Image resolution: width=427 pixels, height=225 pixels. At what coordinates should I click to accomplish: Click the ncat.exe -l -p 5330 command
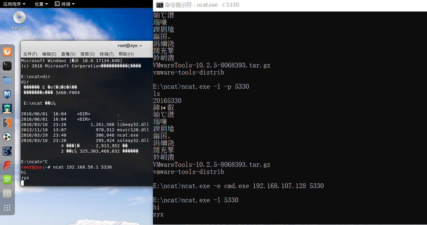pyautogui.click(x=215, y=87)
